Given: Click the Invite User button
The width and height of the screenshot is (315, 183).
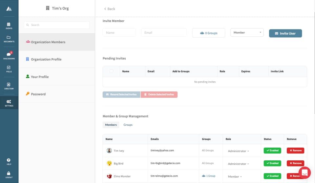Looking at the screenshot, I should pyautogui.click(x=285, y=33).
